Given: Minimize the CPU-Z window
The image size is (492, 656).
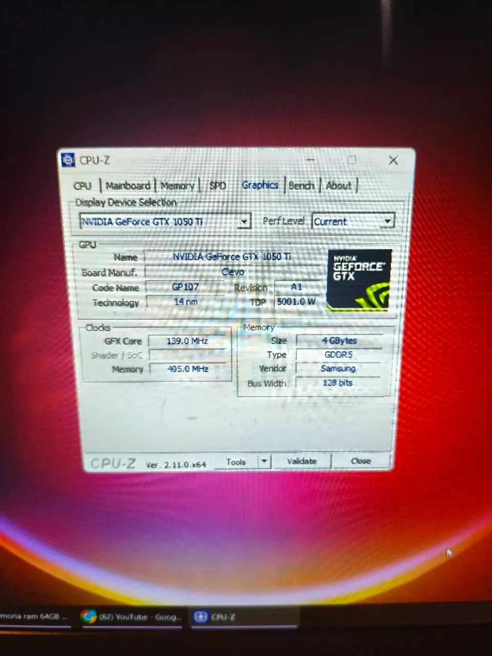Looking at the screenshot, I should point(311,160).
